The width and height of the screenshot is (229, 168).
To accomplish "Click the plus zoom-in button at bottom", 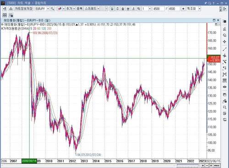I will pyautogui.click(x=203, y=165).
